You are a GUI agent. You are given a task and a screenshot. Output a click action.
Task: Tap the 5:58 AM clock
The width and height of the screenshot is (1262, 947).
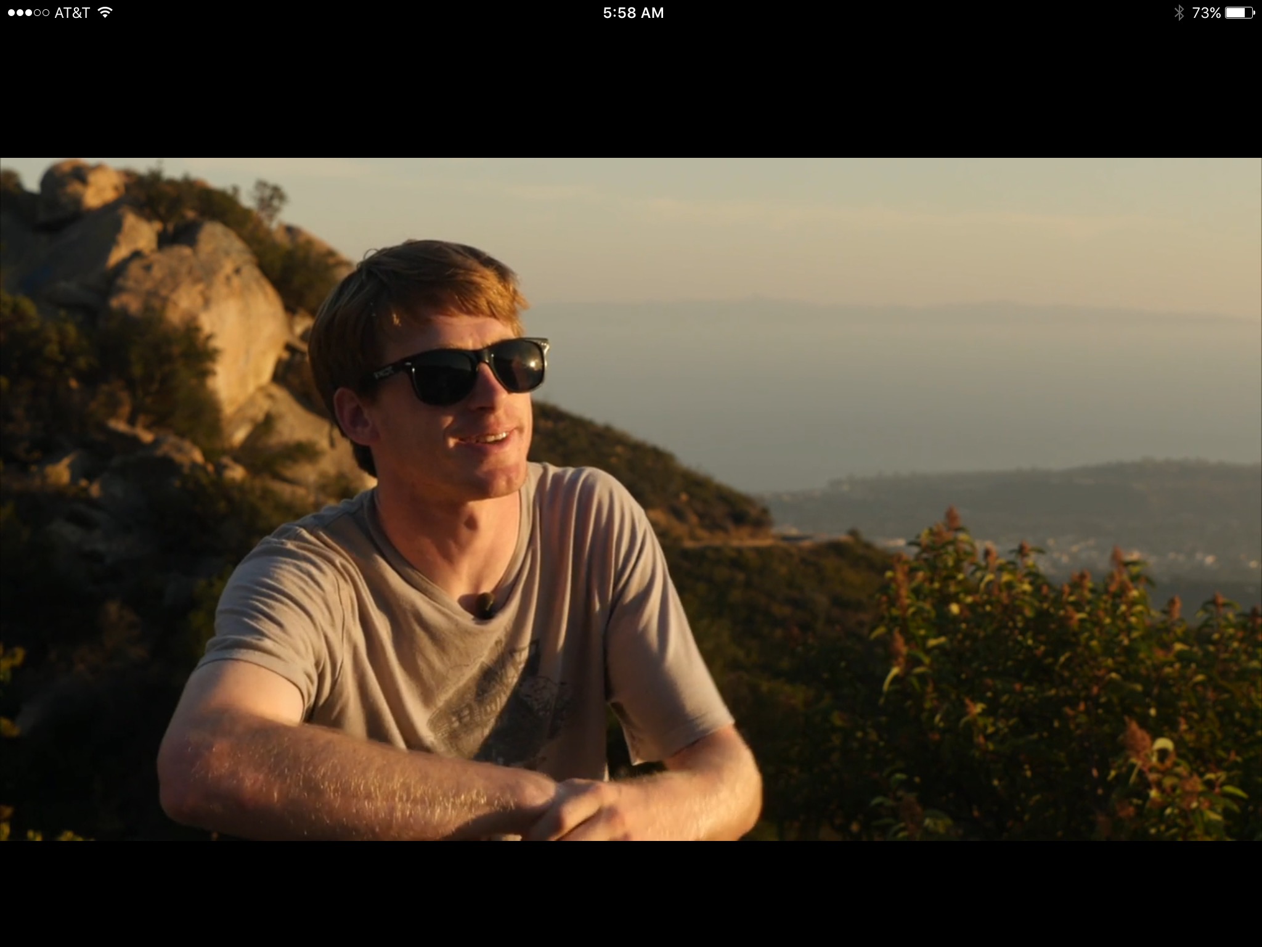[633, 13]
